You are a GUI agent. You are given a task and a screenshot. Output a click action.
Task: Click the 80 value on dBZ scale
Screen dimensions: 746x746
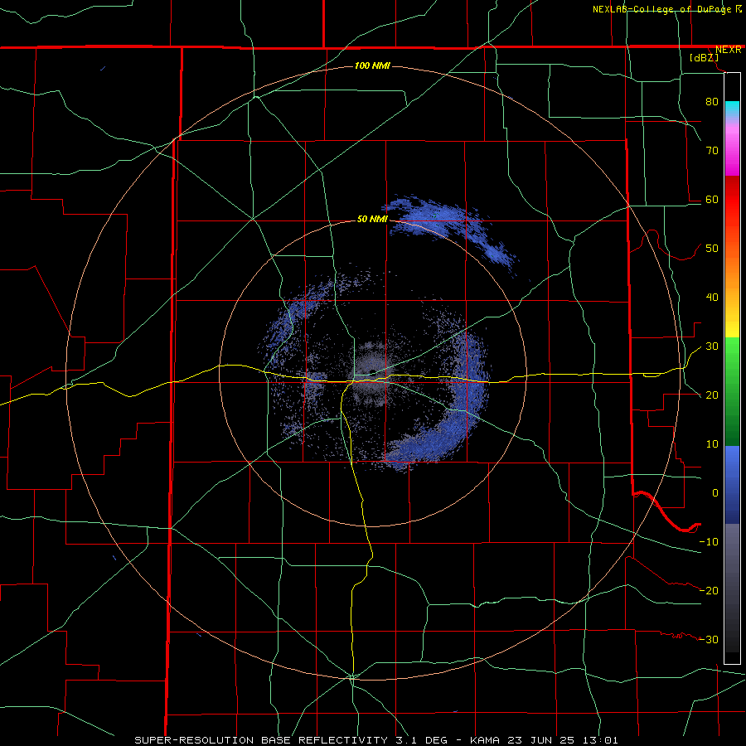(x=712, y=101)
